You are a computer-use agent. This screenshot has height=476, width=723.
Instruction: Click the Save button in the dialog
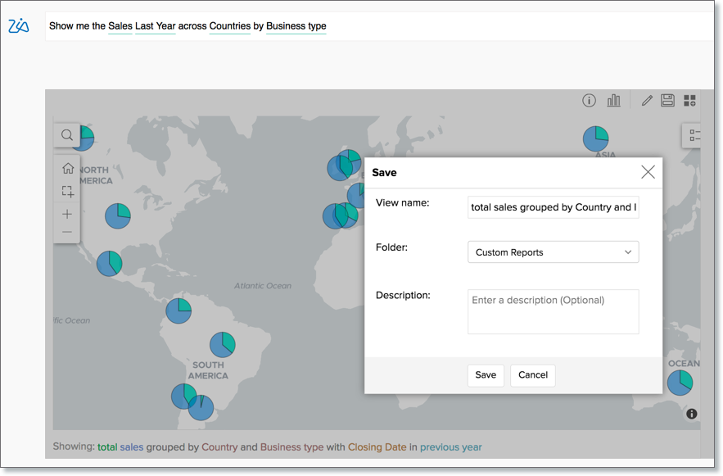click(485, 375)
